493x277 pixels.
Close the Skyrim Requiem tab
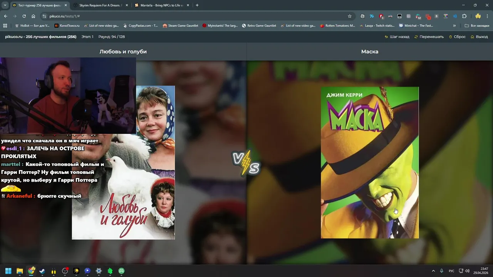[x=127, y=5]
